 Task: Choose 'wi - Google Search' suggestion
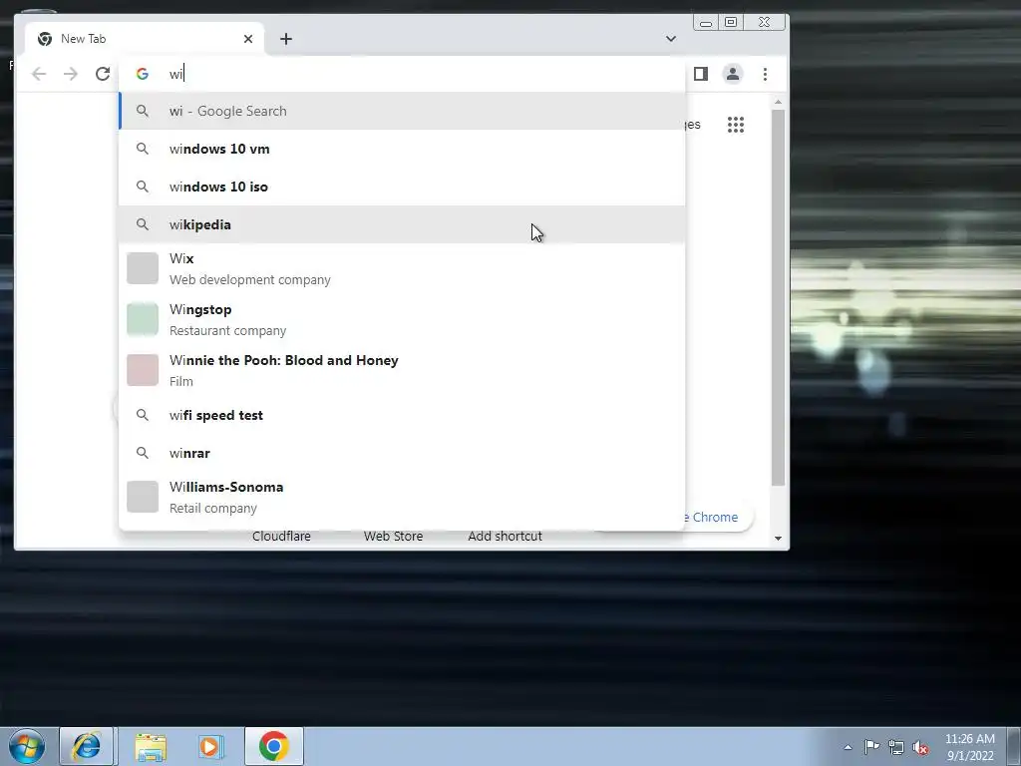point(403,111)
